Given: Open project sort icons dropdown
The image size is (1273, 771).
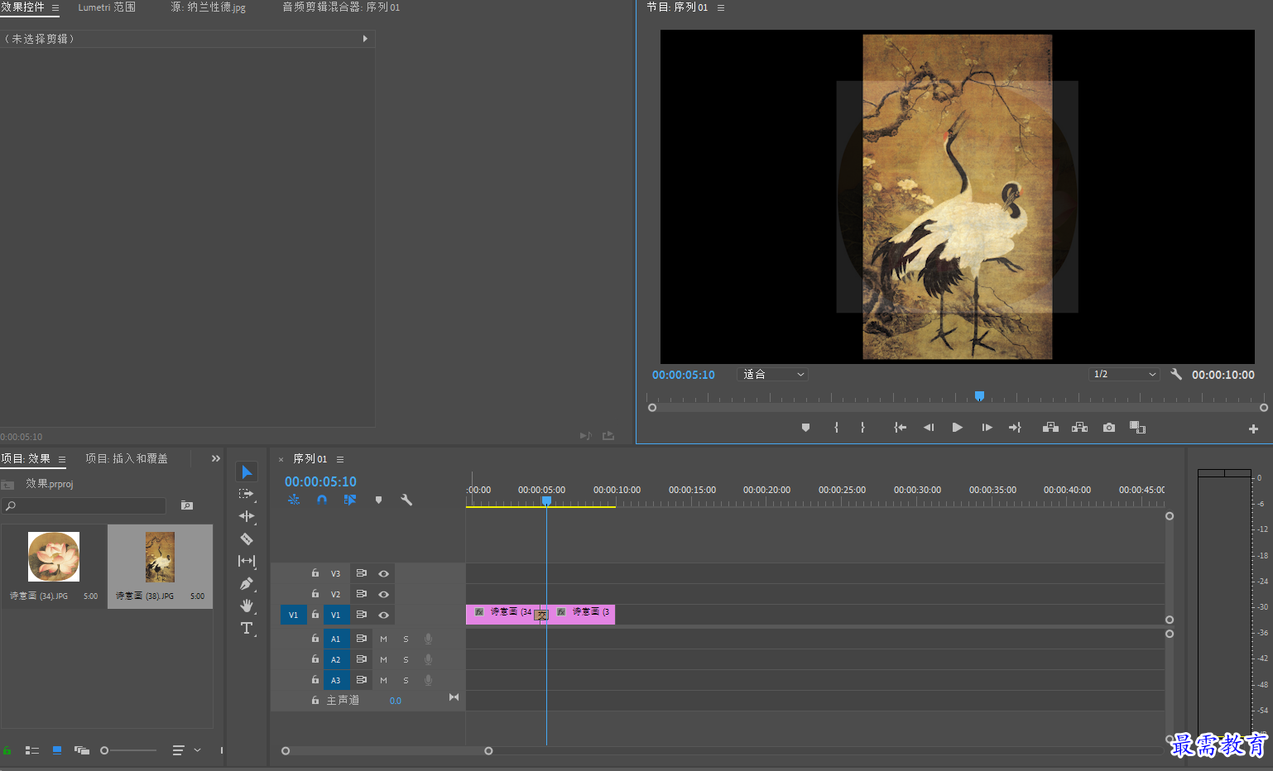Looking at the screenshot, I should click(x=185, y=750).
